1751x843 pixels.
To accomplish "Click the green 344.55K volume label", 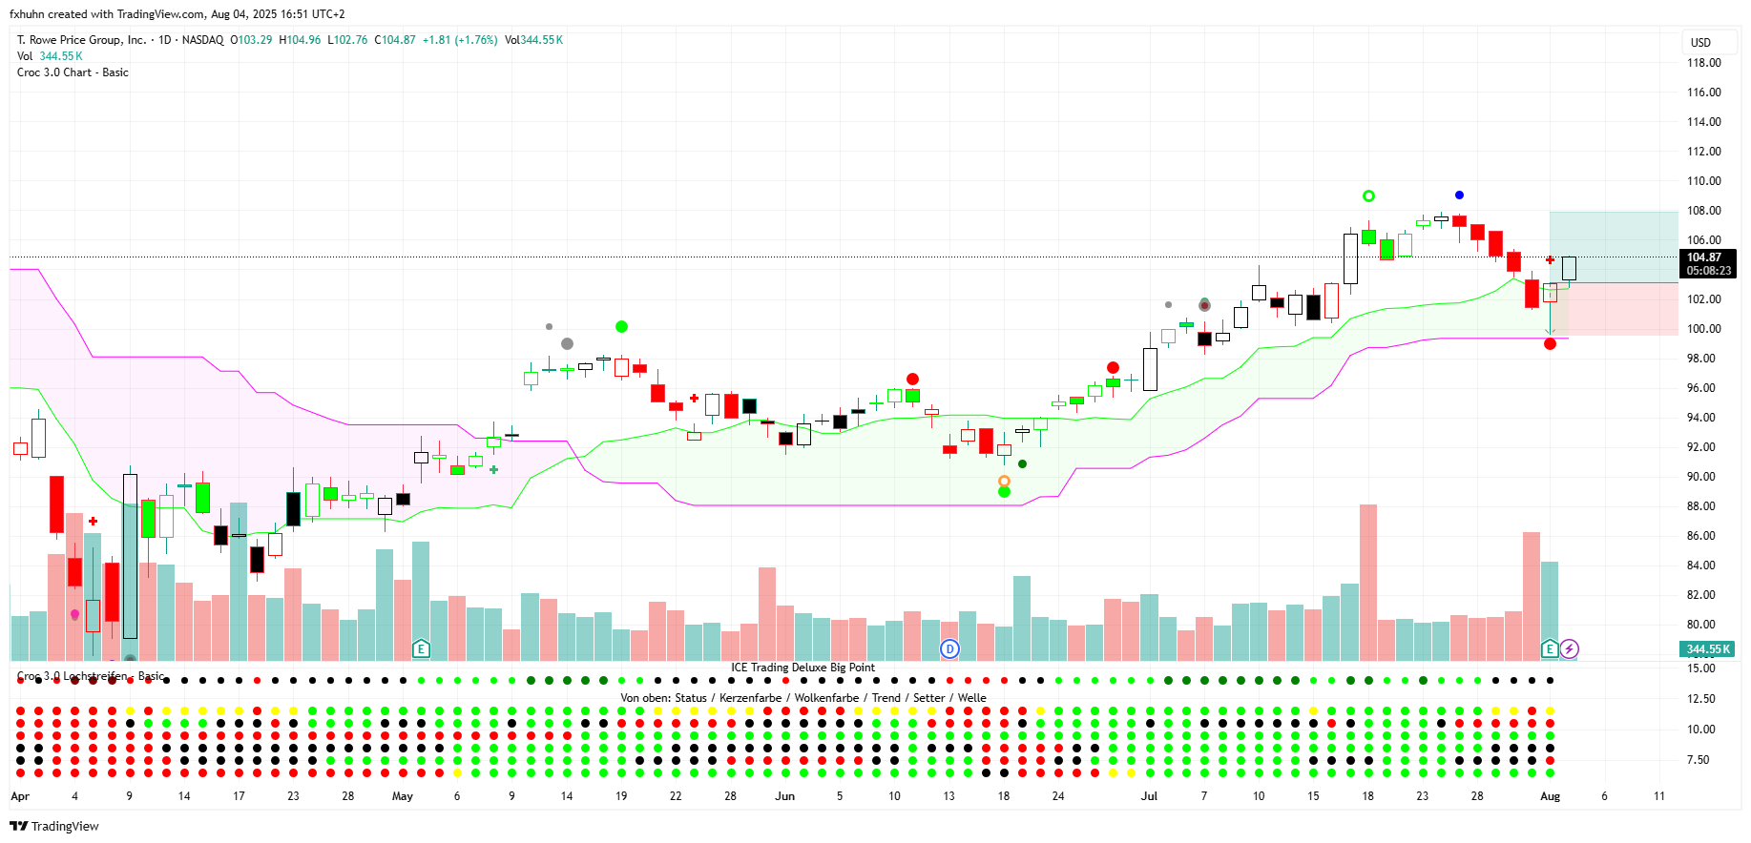I will pos(1707,649).
